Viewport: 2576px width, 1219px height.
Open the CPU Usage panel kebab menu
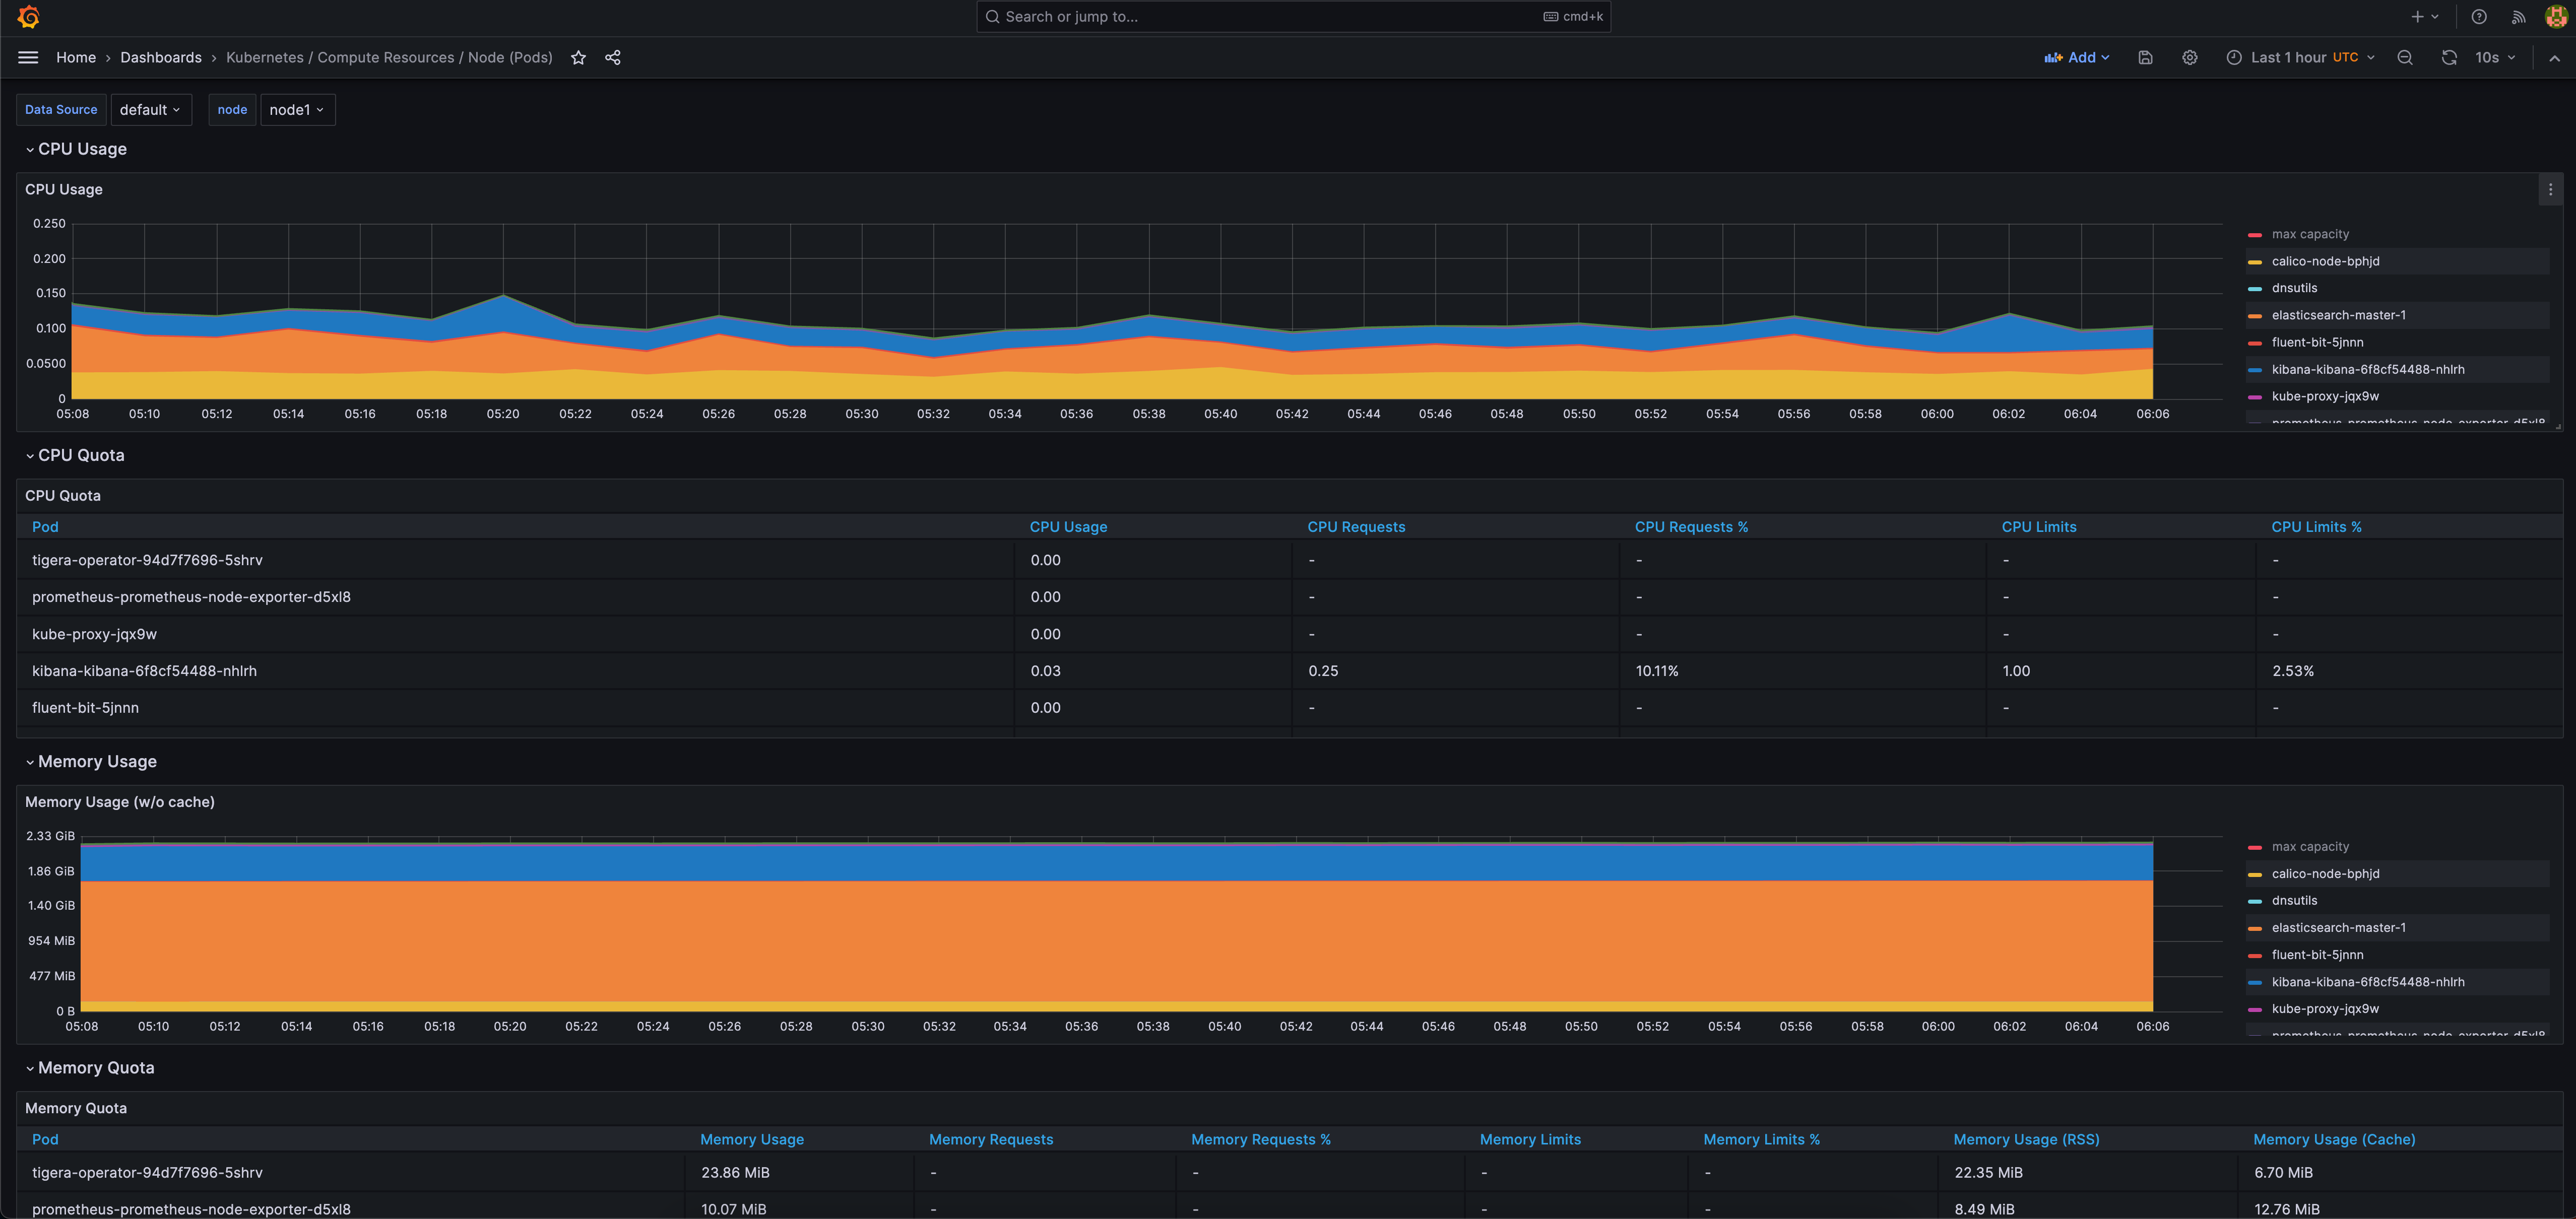2550,189
